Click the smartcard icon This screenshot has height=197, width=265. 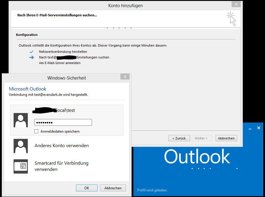(21, 166)
